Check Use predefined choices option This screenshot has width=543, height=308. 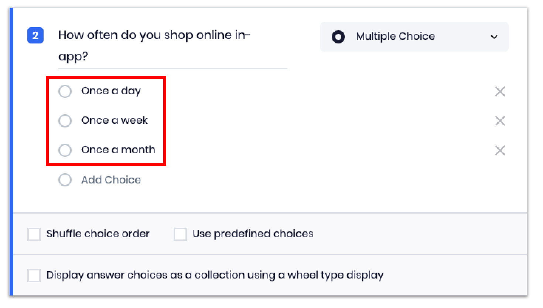click(x=180, y=234)
